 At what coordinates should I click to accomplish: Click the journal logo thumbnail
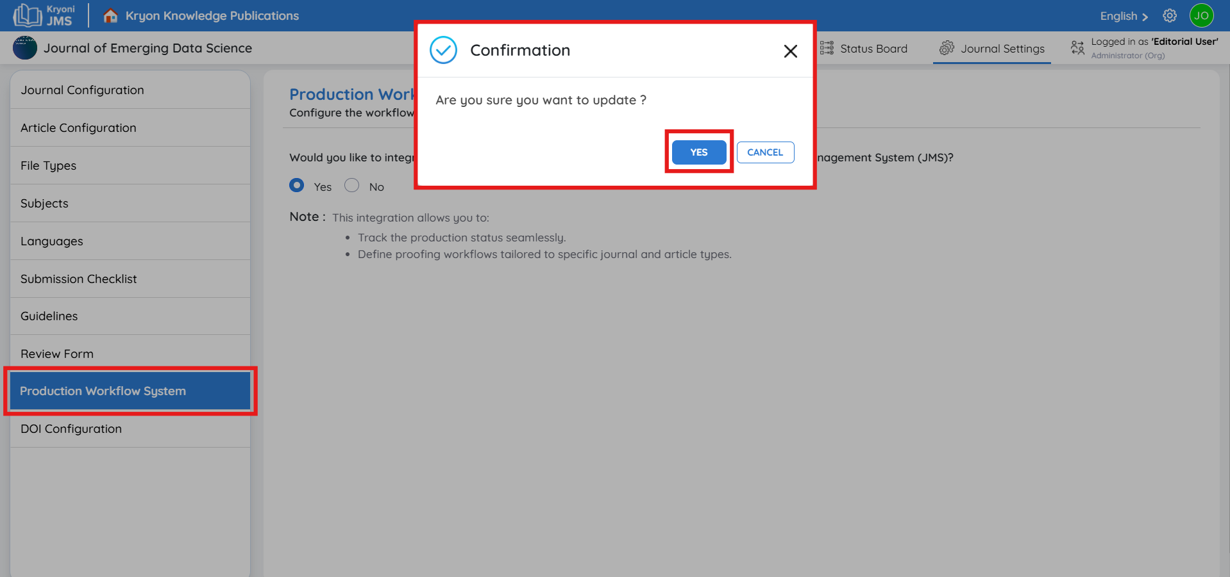(x=25, y=48)
